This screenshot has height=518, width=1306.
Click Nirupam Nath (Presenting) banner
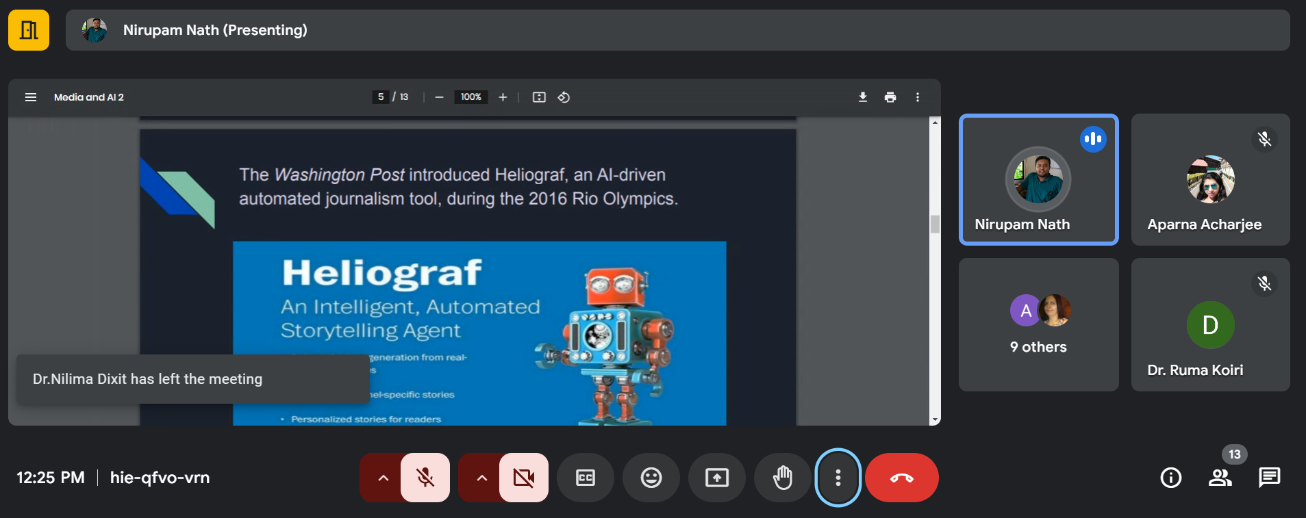[x=678, y=30]
